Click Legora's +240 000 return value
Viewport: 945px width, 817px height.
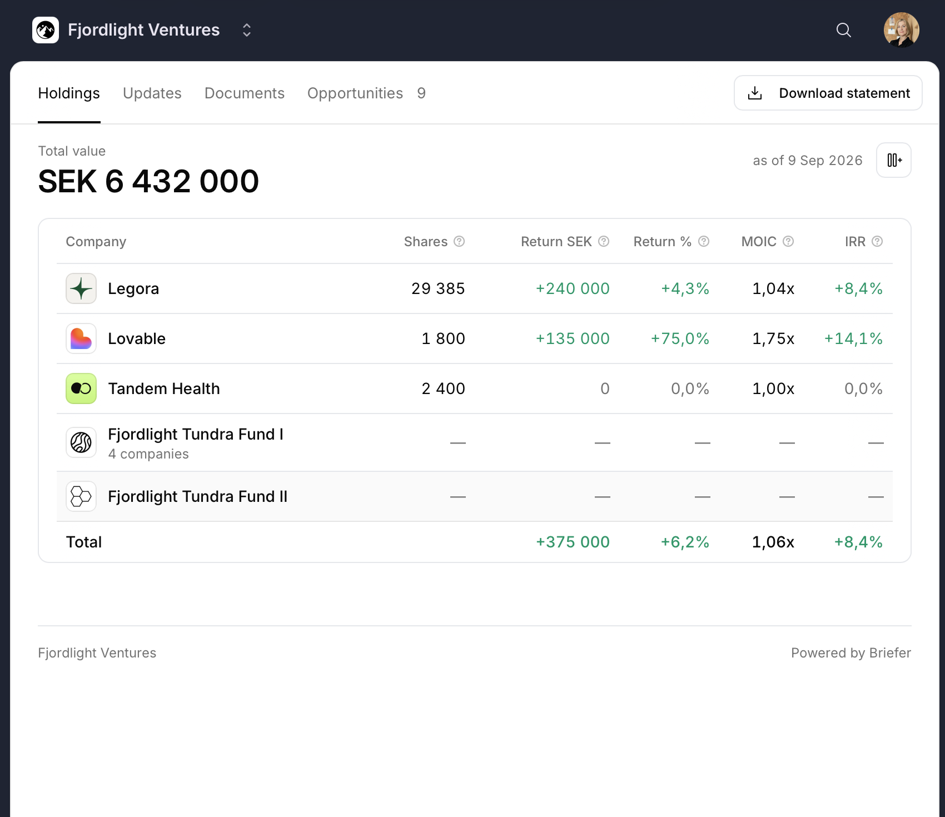point(573,288)
